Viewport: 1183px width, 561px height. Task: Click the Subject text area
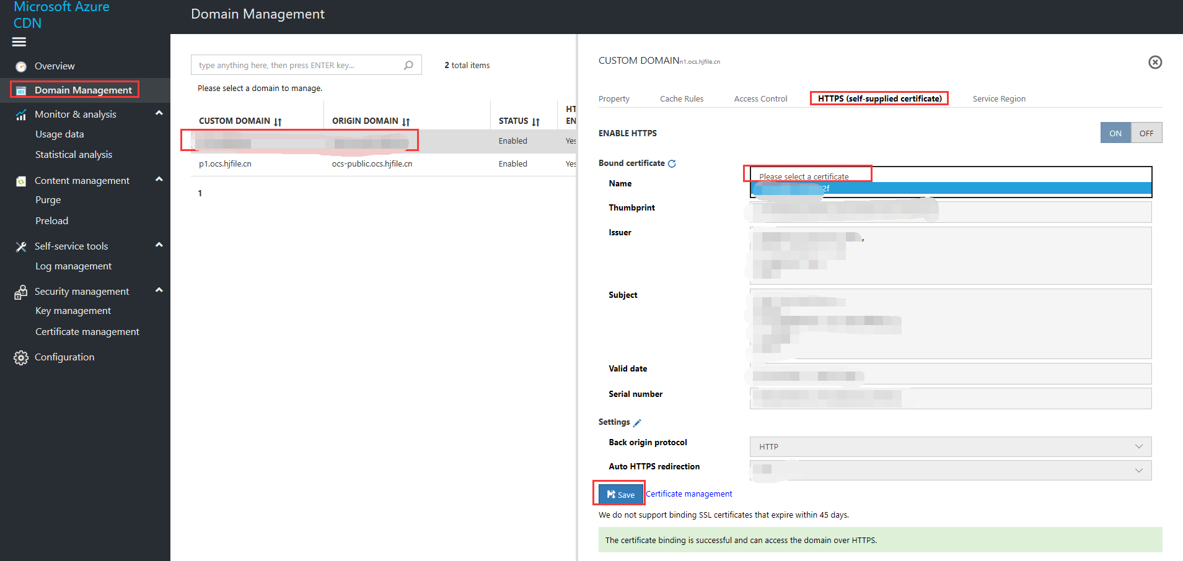coord(951,324)
